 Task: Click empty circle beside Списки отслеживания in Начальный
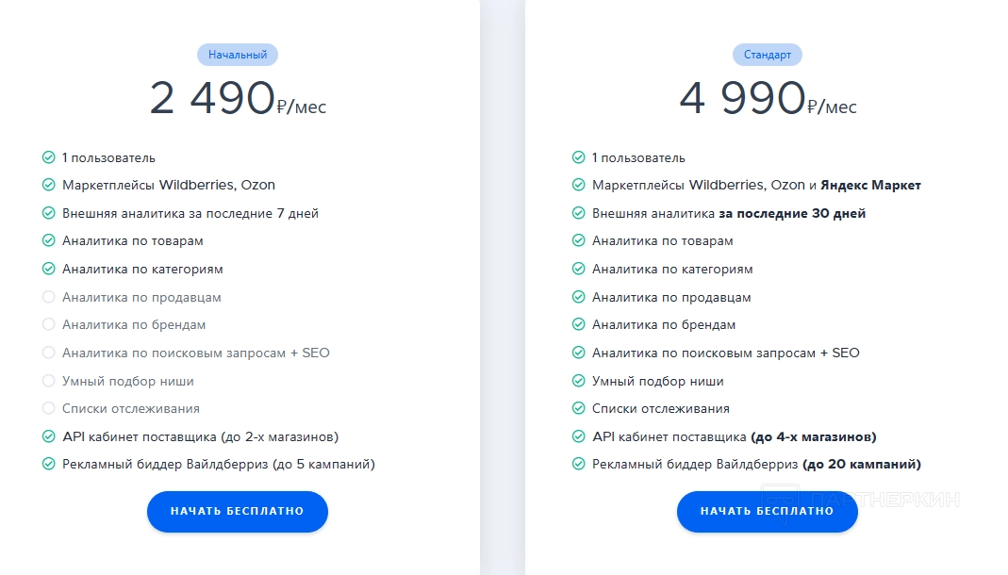coord(49,408)
